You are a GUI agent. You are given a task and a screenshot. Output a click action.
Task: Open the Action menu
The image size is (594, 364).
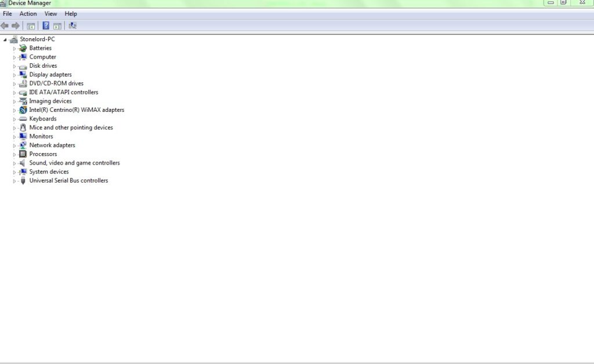[x=28, y=14]
